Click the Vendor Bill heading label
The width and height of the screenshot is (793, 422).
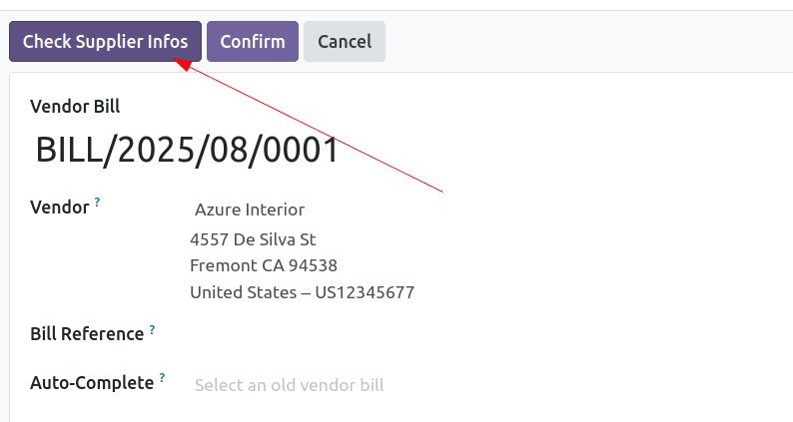click(x=75, y=107)
